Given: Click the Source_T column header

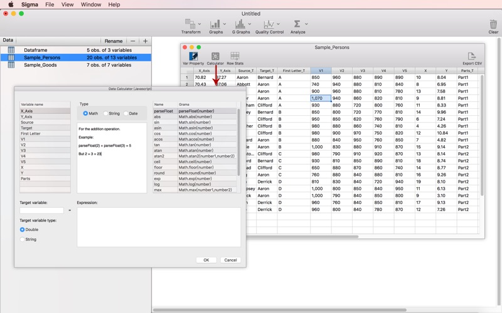Looking at the screenshot, I should (x=245, y=71).
